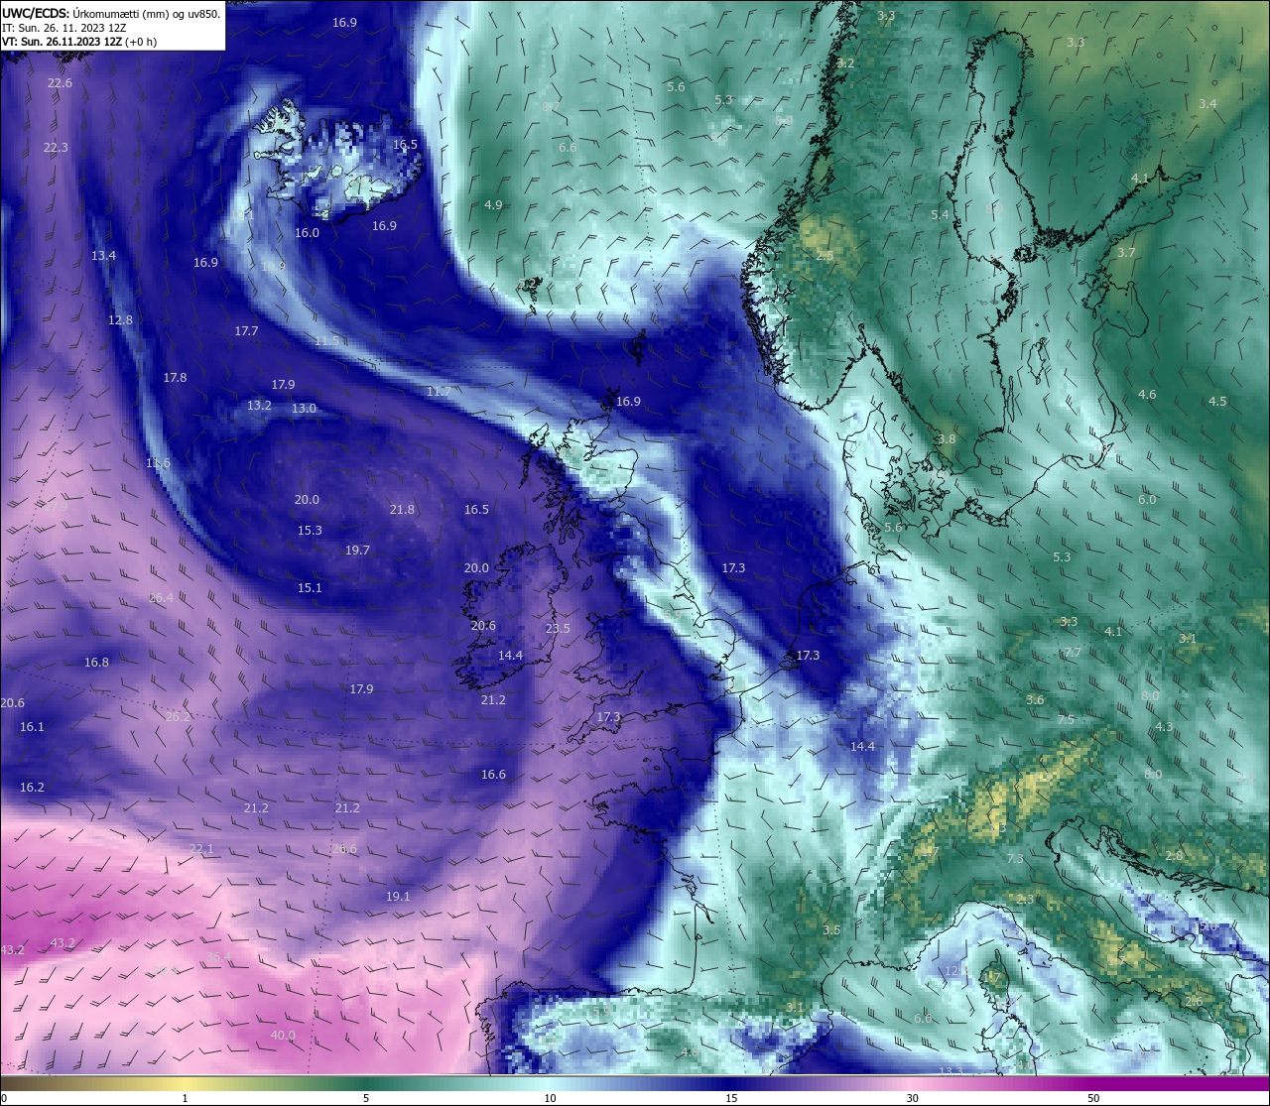Click the map value '3.7'
The width and height of the screenshot is (1270, 1106).
coord(1126,253)
